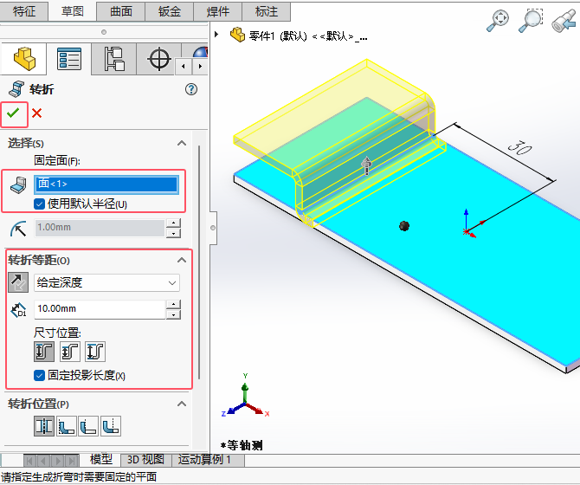Click the 零件1 part icon in flyout tree
Viewport: 580px width, 485px height.
(237, 36)
